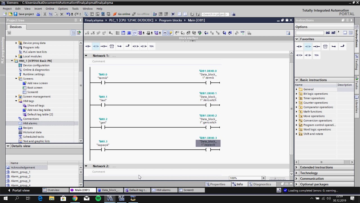Click the Open project icon

pyautogui.click(x=10, y=14)
